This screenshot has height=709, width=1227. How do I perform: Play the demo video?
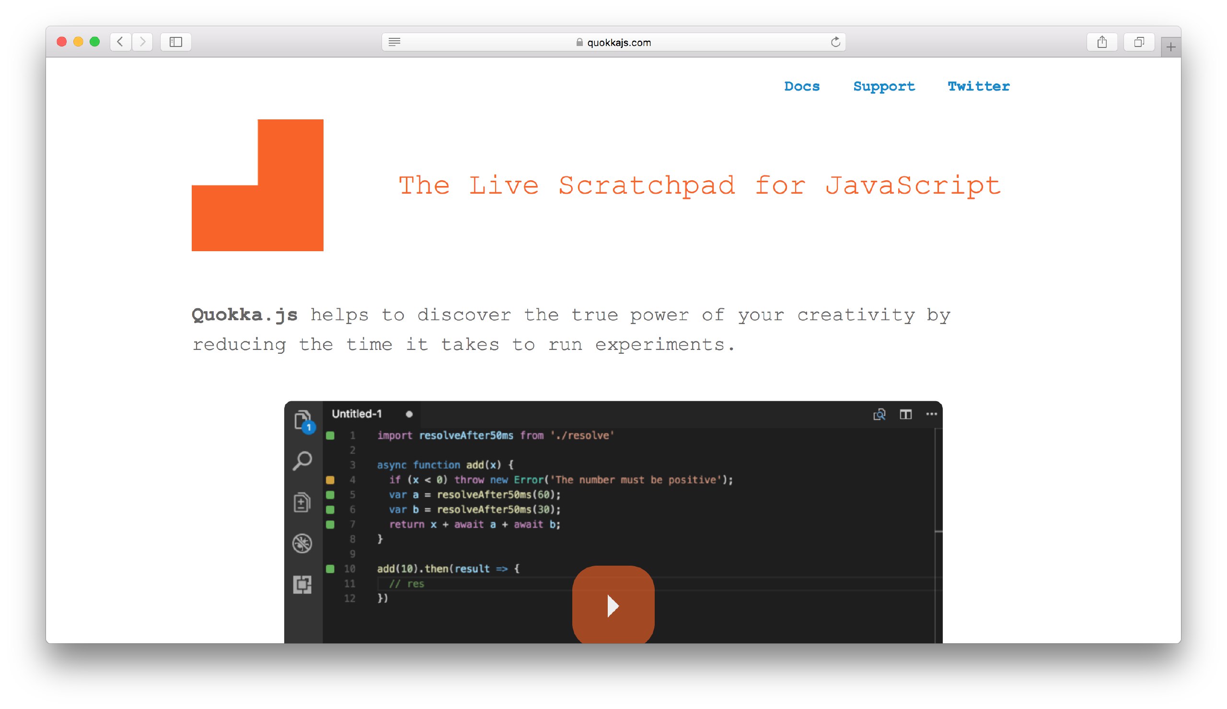pos(613,605)
